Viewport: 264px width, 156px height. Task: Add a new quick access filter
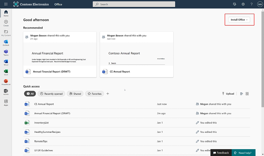pos(108,94)
